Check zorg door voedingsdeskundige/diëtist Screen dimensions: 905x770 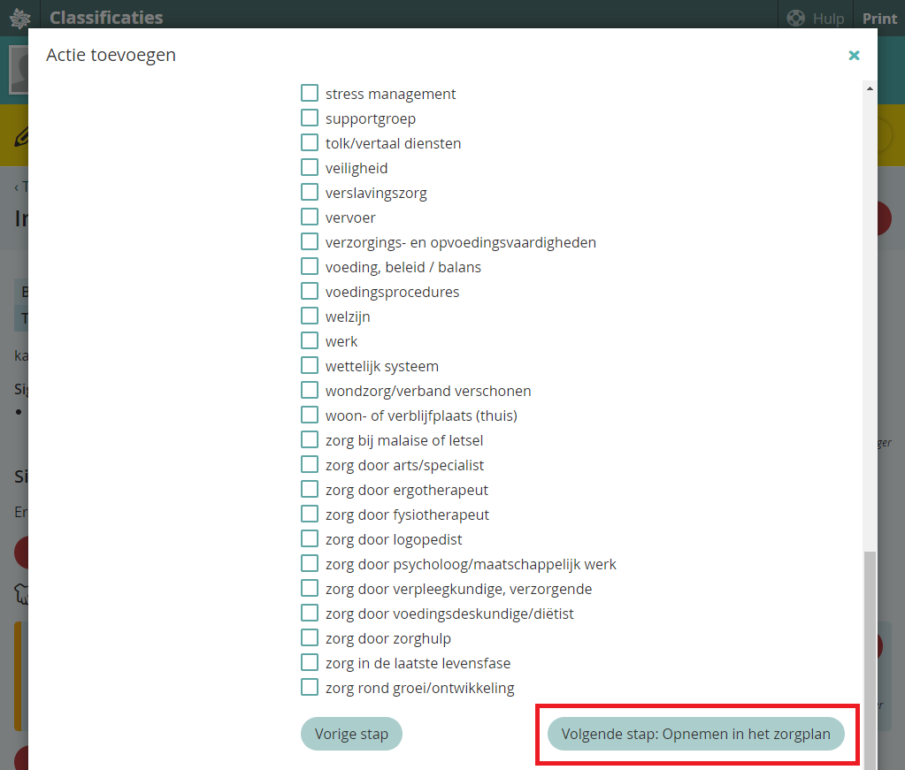tap(310, 614)
